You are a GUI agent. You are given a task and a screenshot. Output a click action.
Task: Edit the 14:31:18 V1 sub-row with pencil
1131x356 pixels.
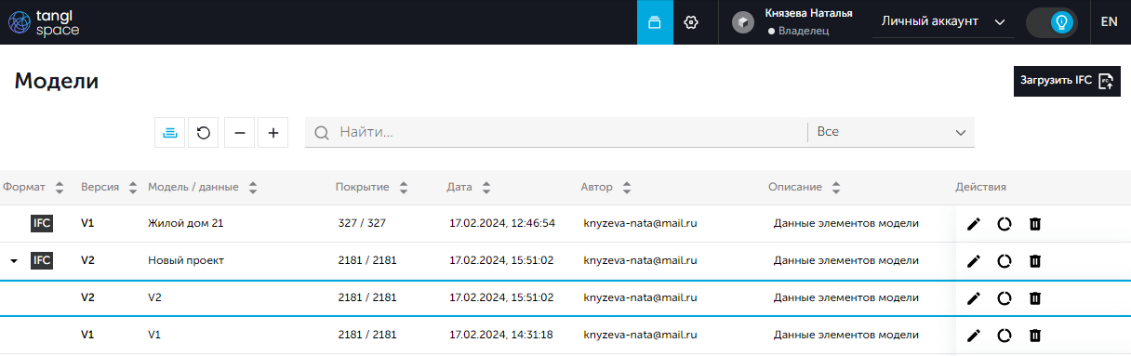(974, 336)
